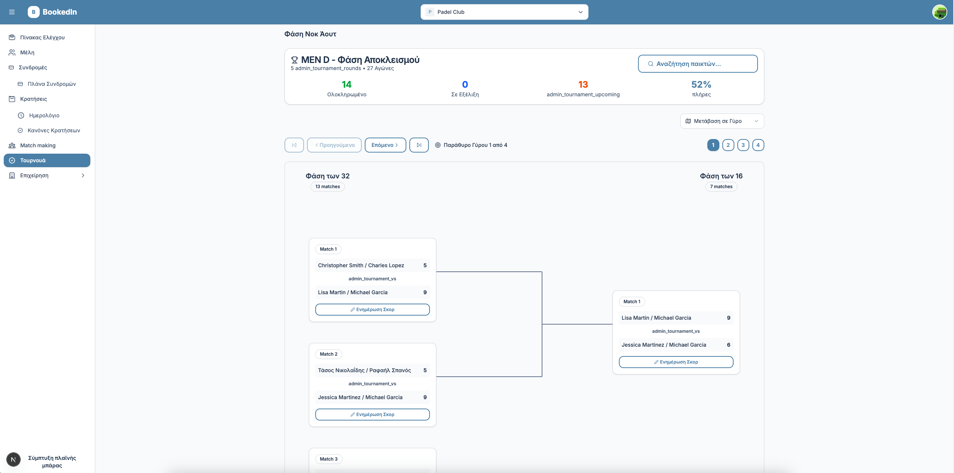Click the Τουρνουά trophy icon
The width and height of the screenshot is (954, 473).
(12, 160)
